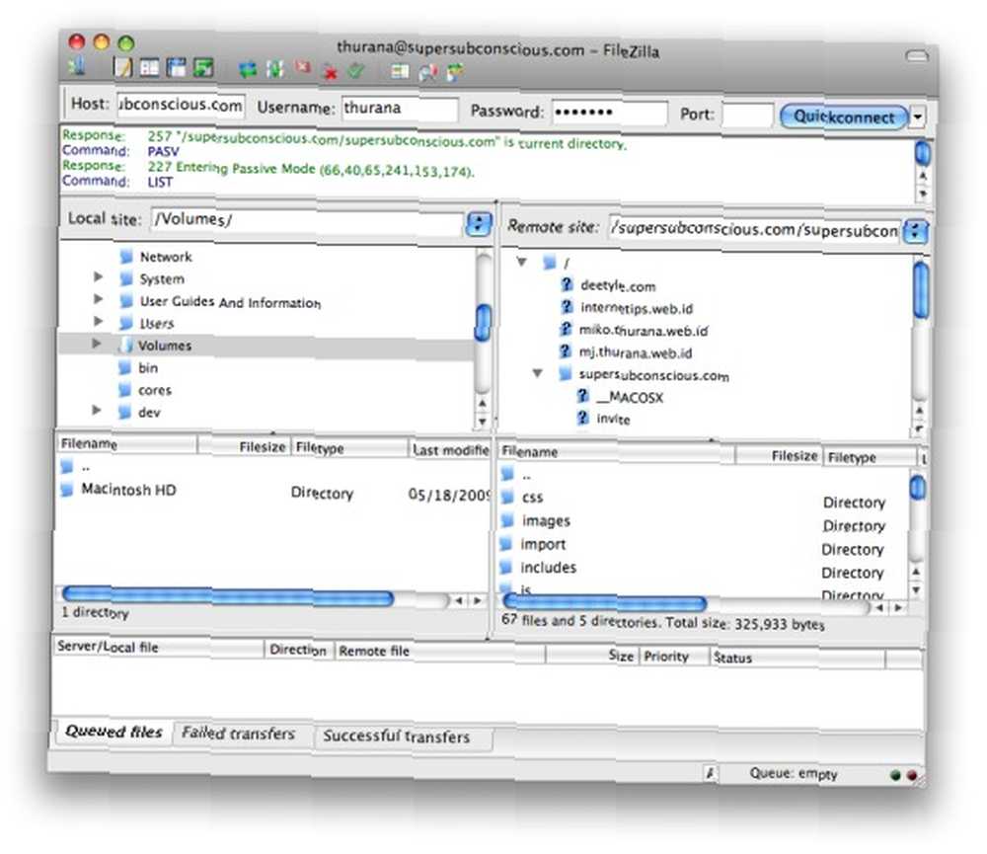
Task: Expand the System folder in local tree
Action: 98,276
